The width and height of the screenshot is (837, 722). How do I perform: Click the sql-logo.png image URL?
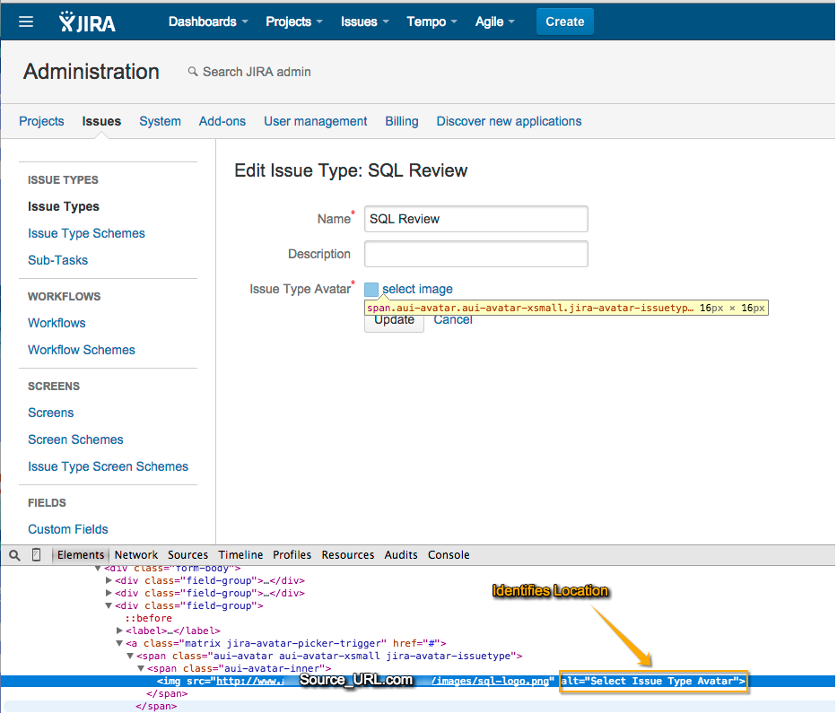(x=492, y=681)
